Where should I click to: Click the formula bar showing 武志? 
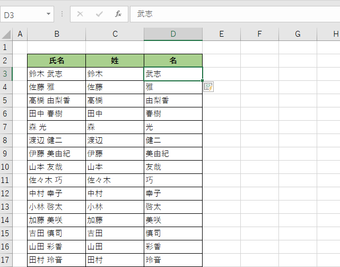pyautogui.click(x=235, y=14)
